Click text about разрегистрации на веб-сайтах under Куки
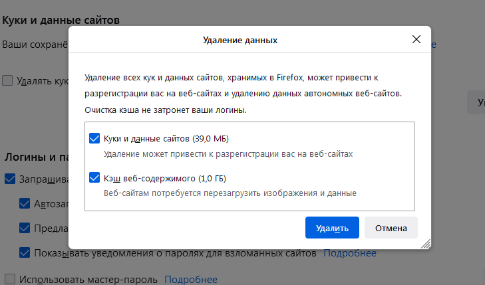The height and width of the screenshot is (285, 485). (228, 153)
